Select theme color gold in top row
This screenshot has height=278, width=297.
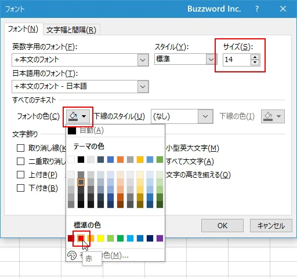coord(140,160)
